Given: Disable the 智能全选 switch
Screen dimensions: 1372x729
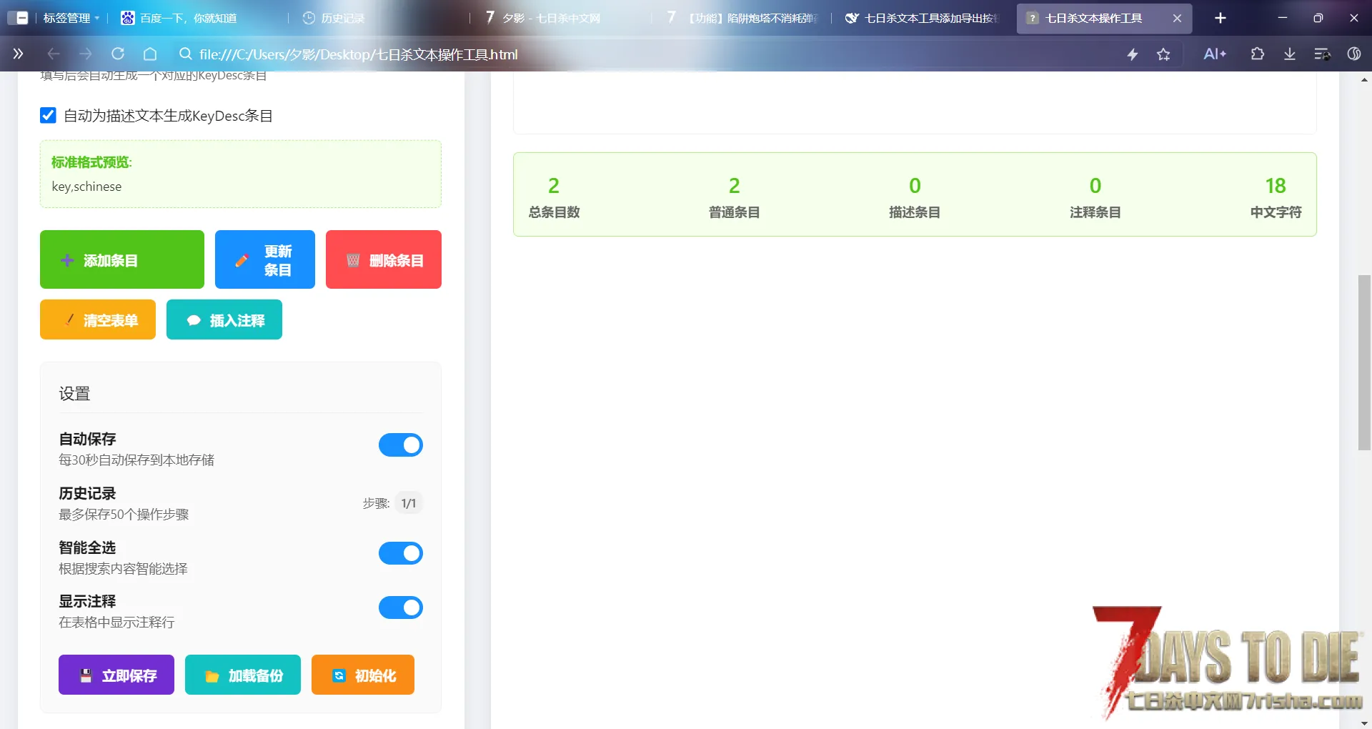Looking at the screenshot, I should tap(400, 553).
